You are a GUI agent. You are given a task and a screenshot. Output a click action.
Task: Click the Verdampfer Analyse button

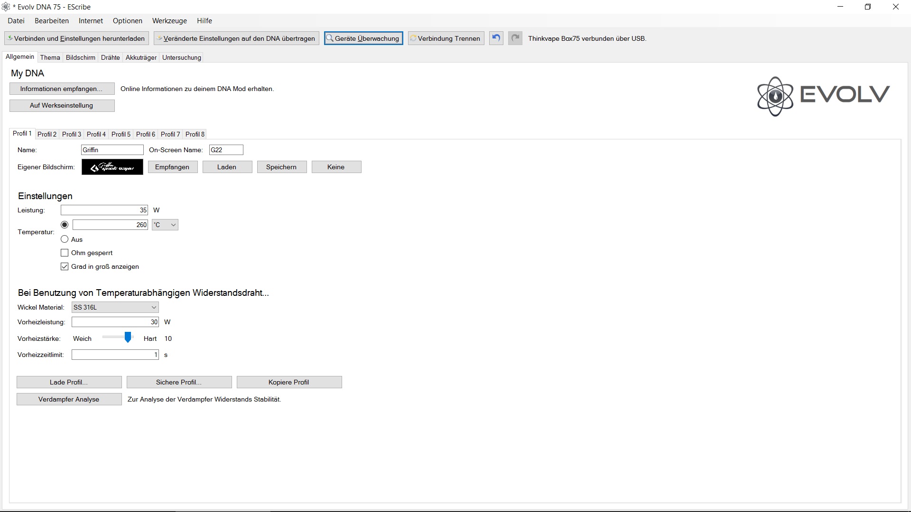click(x=69, y=399)
